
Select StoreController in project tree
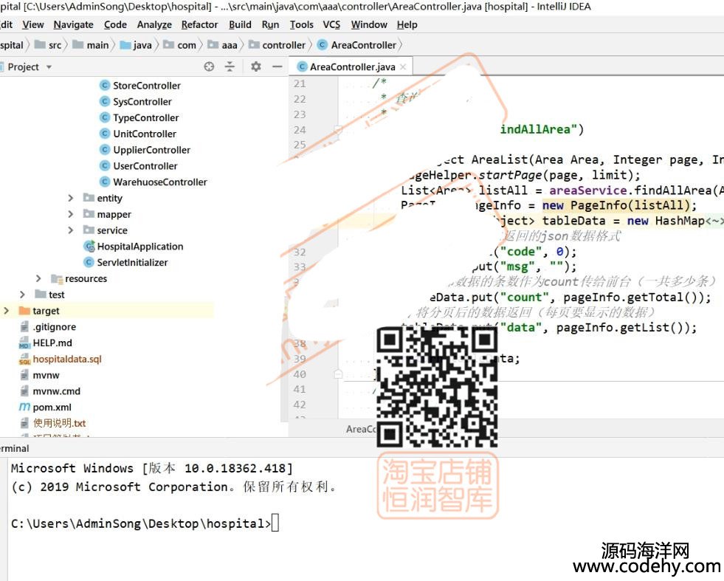(x=147, y=86)
